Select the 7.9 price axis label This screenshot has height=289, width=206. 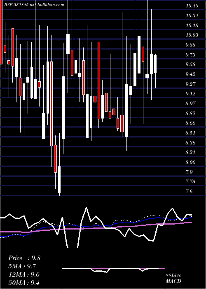190,172
